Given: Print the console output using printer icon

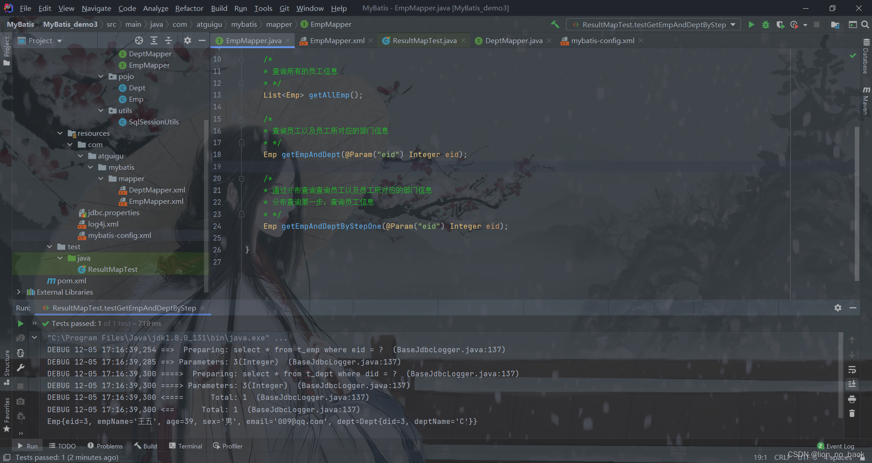Looking at the screenshot, I should tap(852, 399).
